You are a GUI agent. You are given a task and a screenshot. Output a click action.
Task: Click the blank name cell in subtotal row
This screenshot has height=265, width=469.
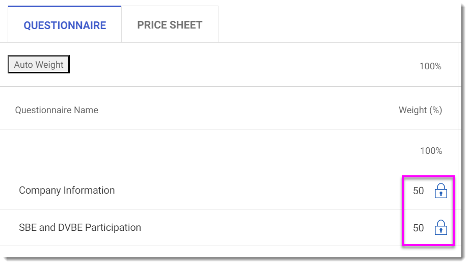153,151
